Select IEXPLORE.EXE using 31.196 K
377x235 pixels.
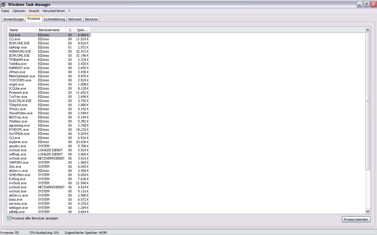click(49, 56)
